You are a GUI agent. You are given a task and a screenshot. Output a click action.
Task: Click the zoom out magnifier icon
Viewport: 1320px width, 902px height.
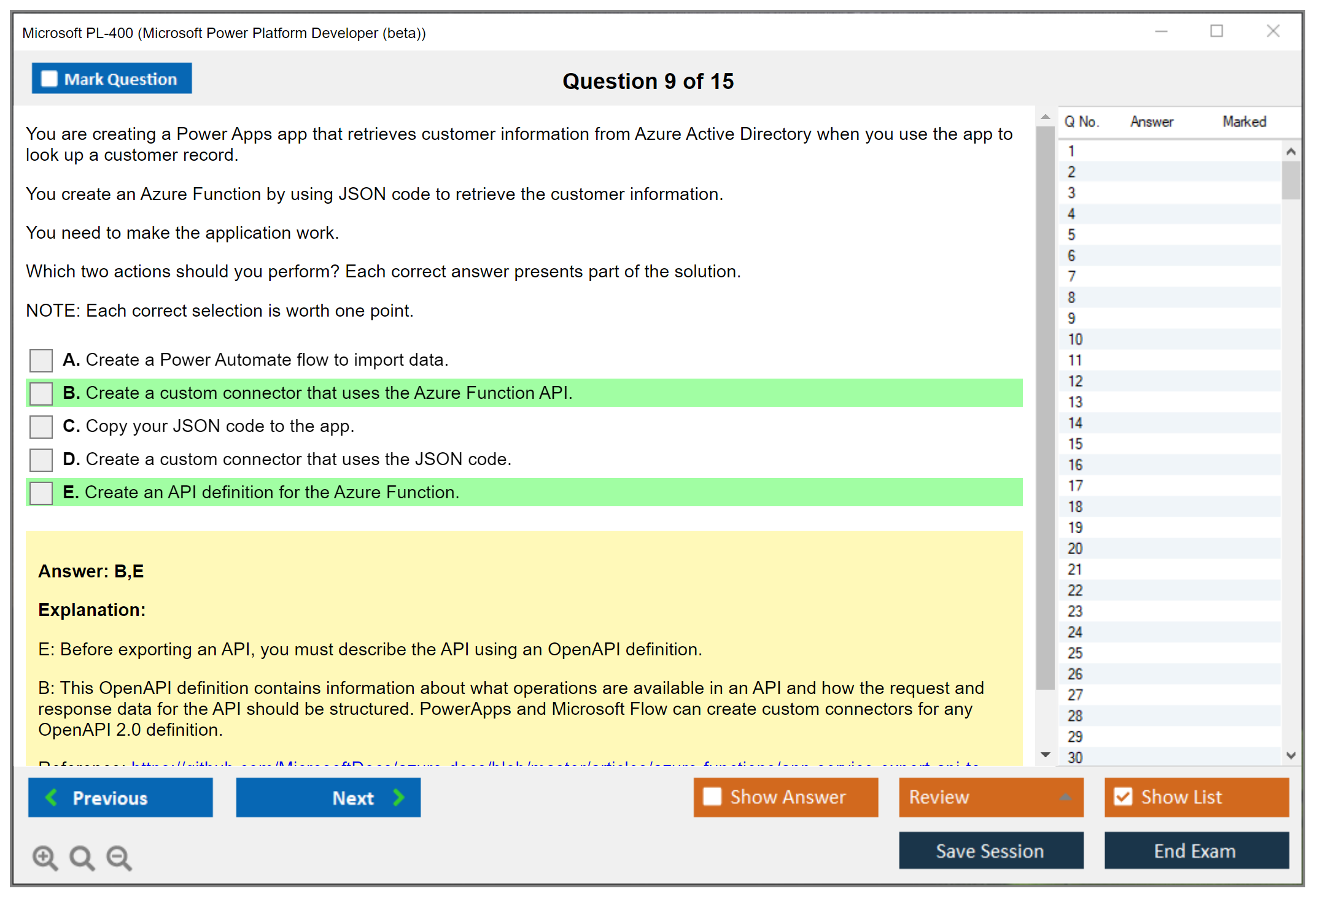click(119, 857)
